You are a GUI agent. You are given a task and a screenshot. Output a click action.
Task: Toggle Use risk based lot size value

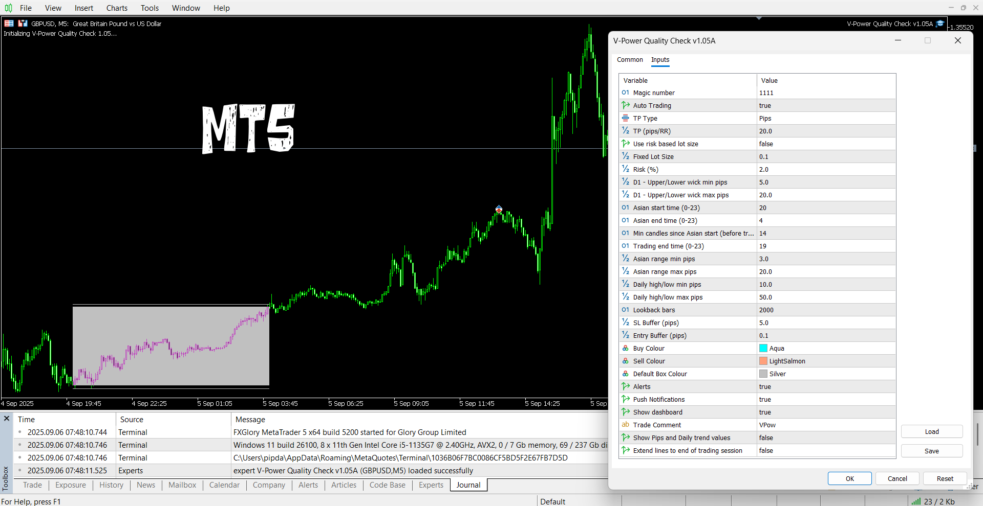click(x=826, y=144)
